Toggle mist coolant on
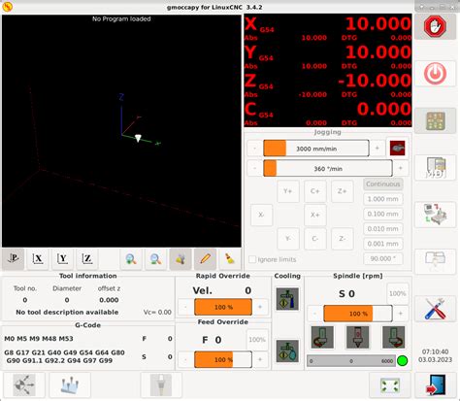Image resolution: width=460 pixels, height=401 pixels. click(287, 351)
